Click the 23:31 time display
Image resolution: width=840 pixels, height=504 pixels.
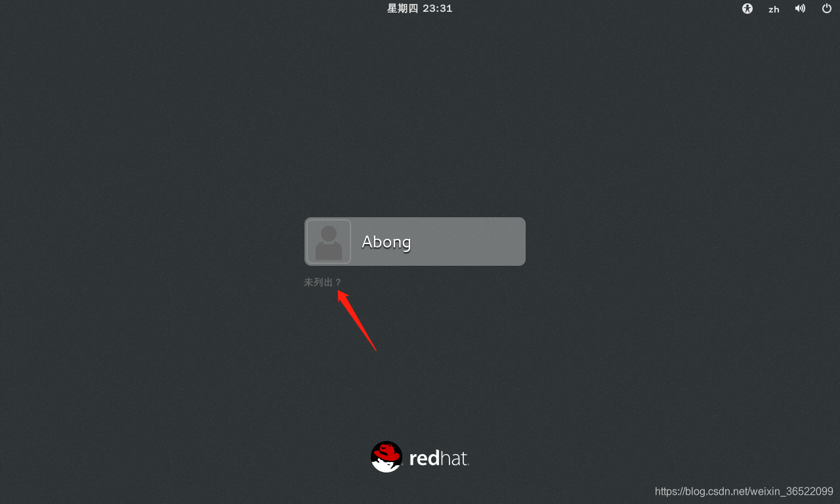[438, 9]
